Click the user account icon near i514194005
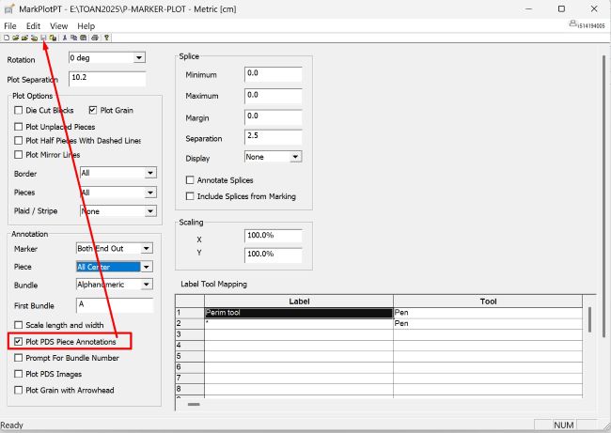 point(572,23)
